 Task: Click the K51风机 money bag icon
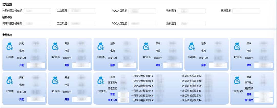[192, 46]
